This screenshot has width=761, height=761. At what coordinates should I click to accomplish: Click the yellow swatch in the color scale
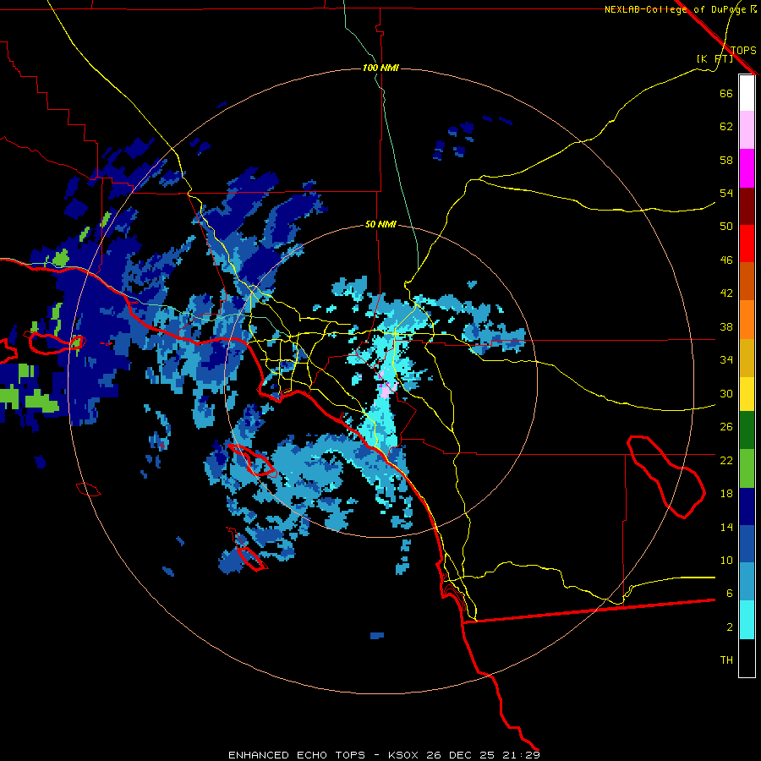747,394
